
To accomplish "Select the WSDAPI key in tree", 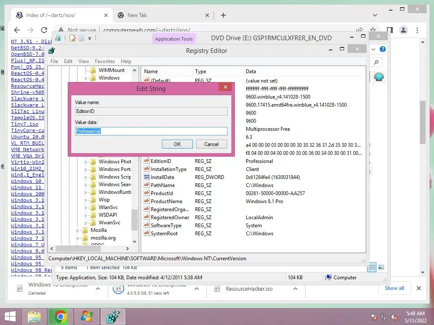I will coord(108,215).
